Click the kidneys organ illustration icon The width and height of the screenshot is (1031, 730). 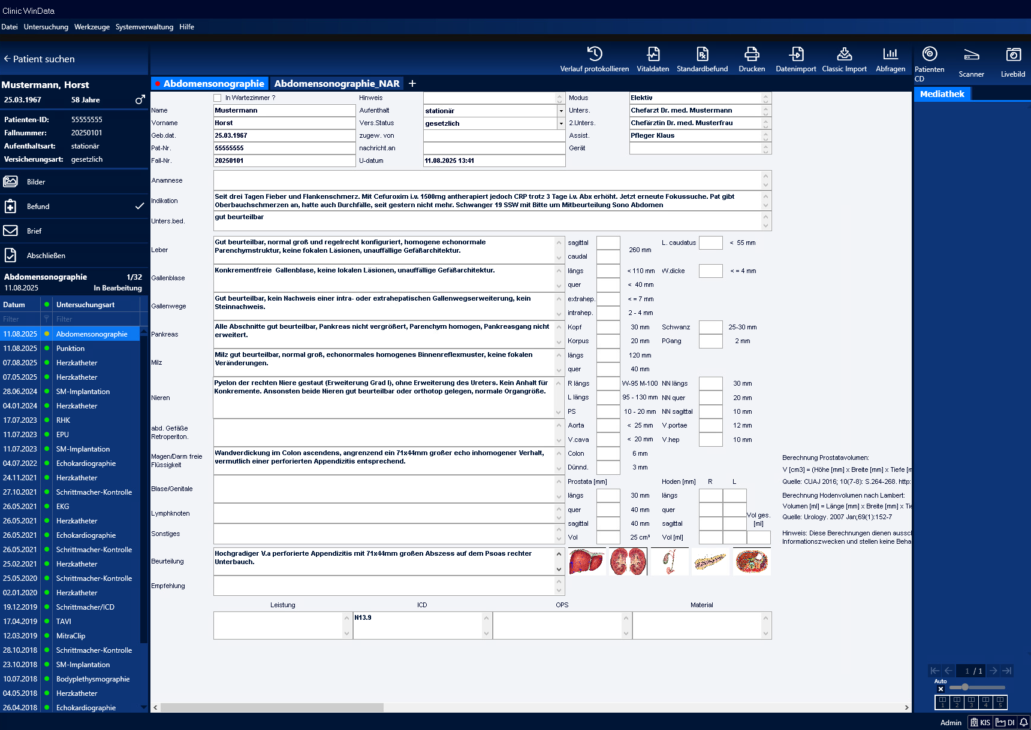coord(628,562)
